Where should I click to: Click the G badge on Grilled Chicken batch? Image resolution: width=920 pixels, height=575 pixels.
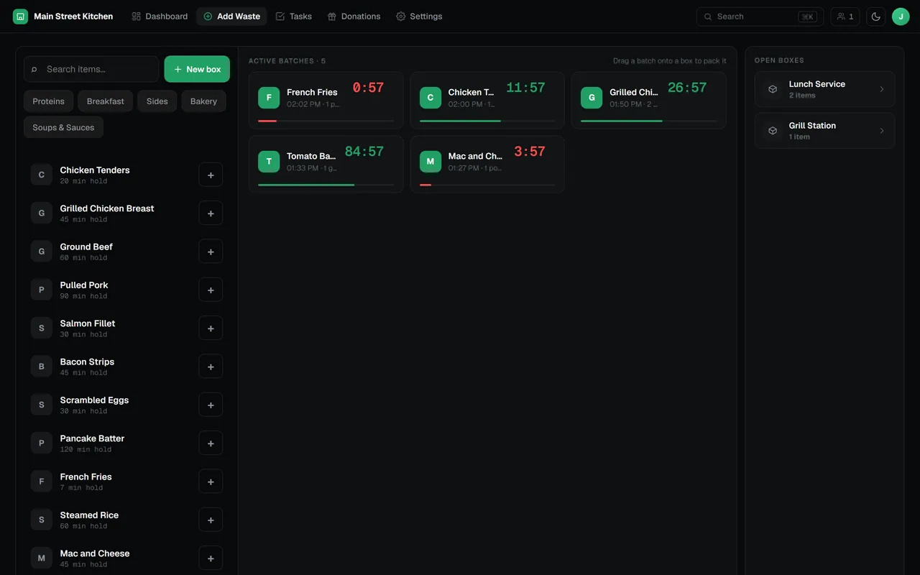coord(592,98)
